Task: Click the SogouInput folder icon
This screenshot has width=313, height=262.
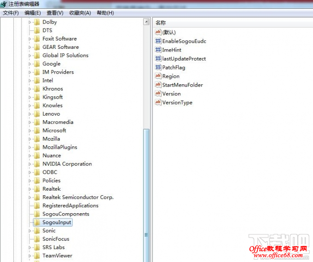Action: 37,222
